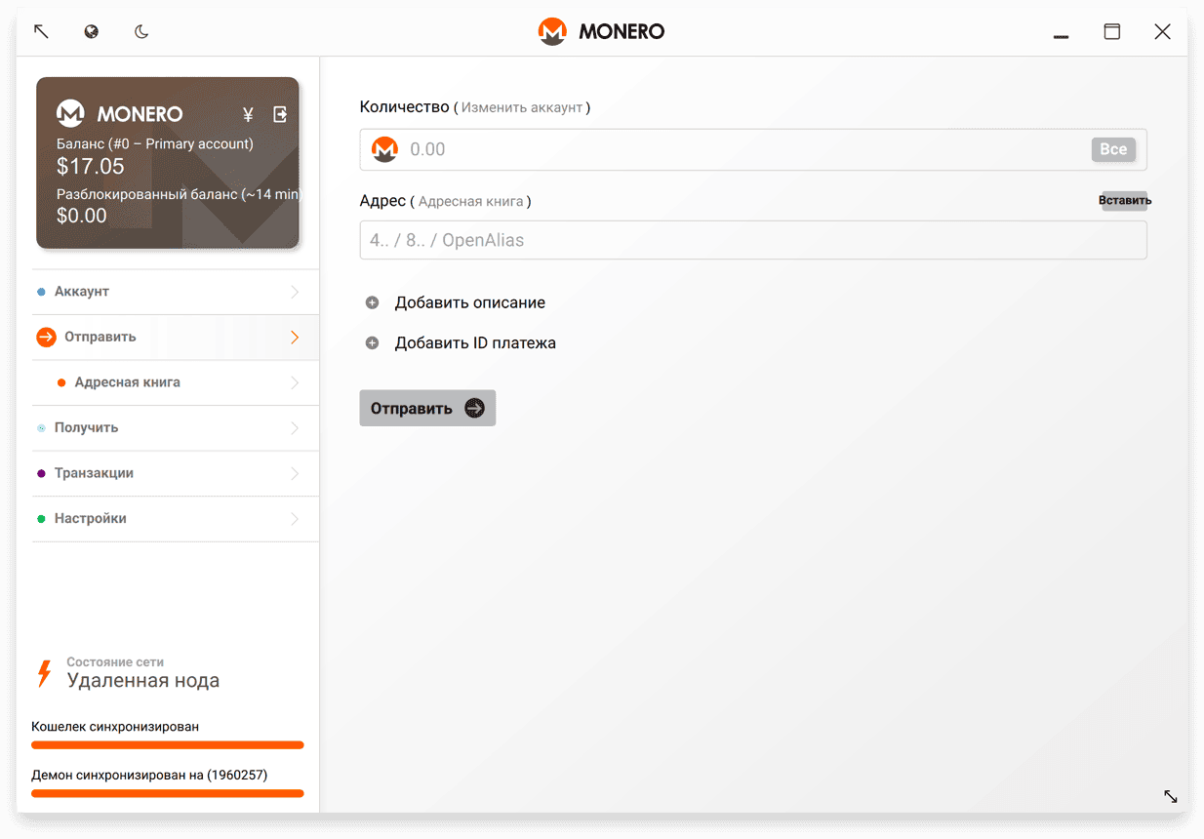Open Настройки in the sidebar
The image size is (1204, 839).
click(175, 519)
